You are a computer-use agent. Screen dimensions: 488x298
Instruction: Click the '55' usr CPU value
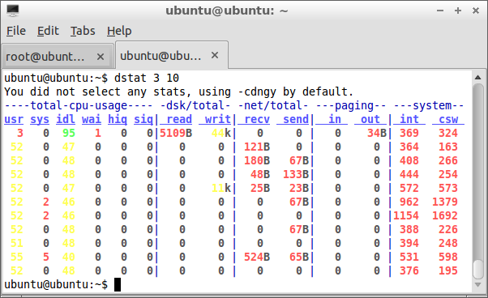[17, 257]
